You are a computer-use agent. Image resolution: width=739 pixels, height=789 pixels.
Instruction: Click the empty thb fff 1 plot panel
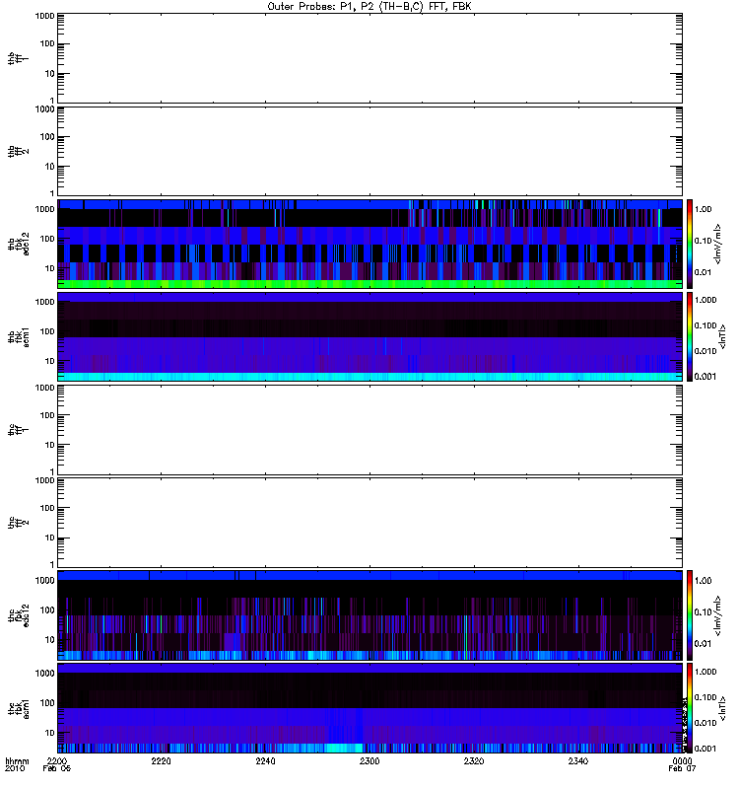[369, 58]
